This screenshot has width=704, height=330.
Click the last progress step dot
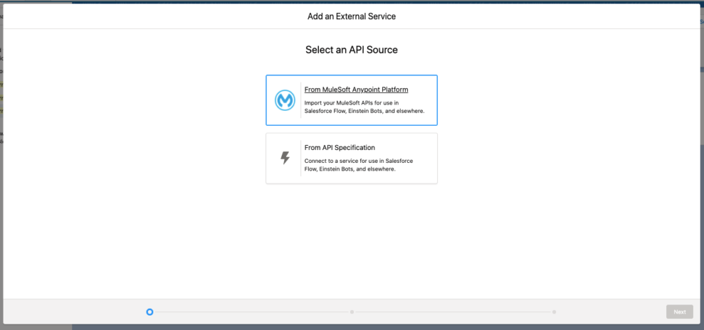click(554, 311)
